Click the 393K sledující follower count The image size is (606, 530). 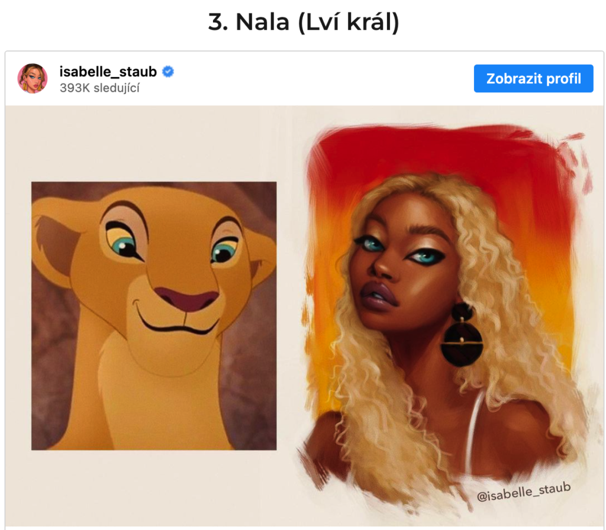tap(99, 88)
